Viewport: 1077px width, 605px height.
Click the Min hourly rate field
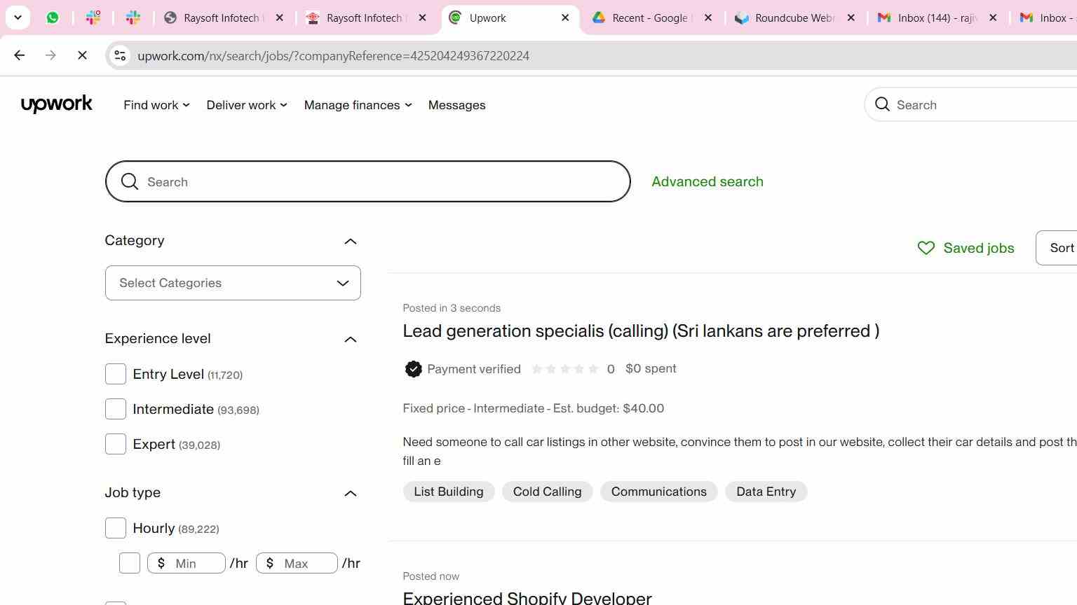187,563
